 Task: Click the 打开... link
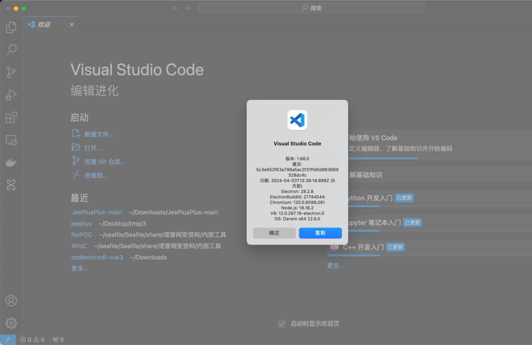[93, 148]
